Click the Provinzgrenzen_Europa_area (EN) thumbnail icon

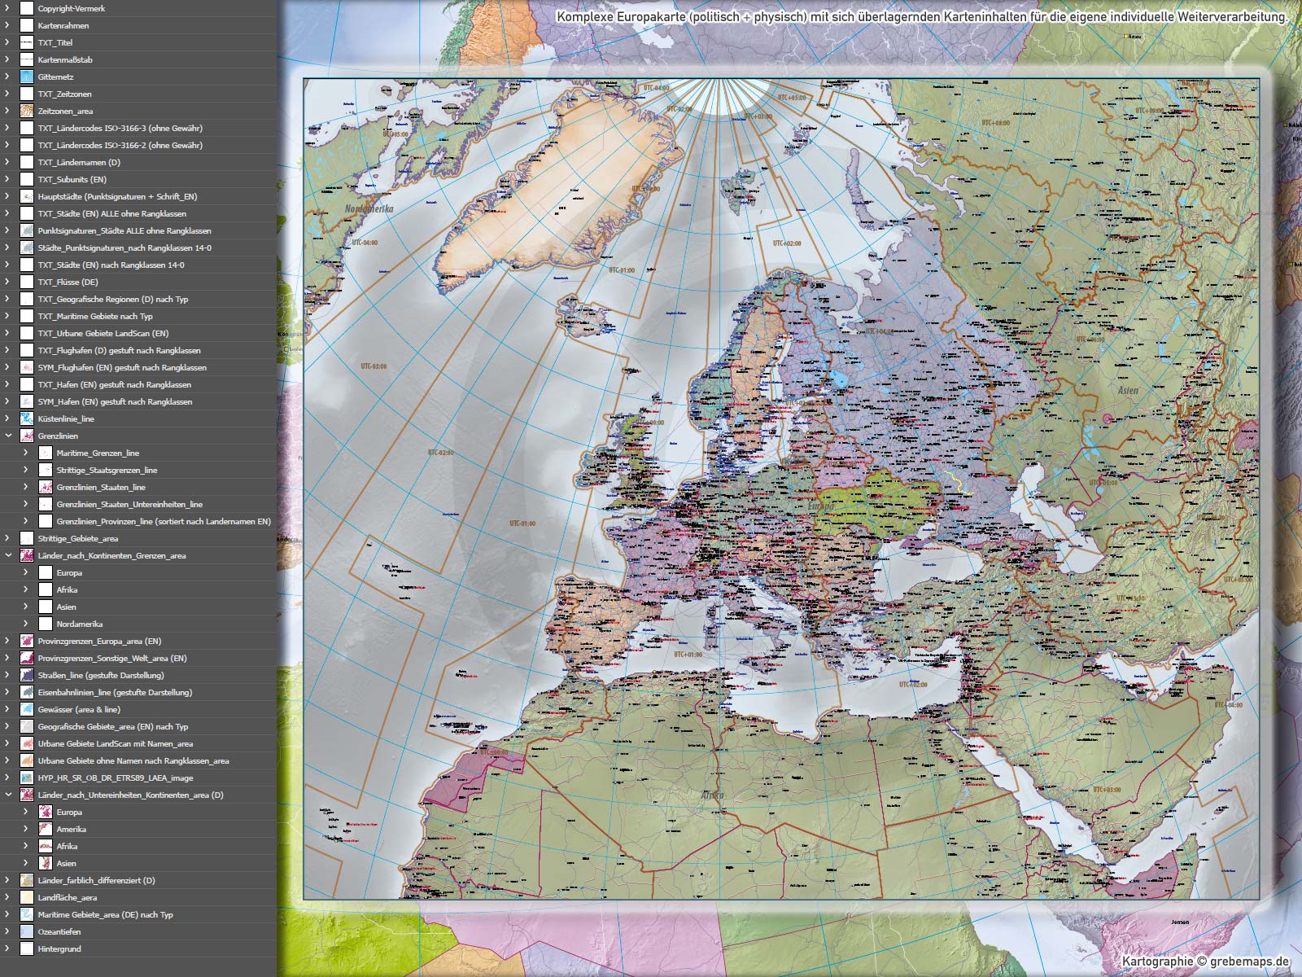tap(28, 641)
